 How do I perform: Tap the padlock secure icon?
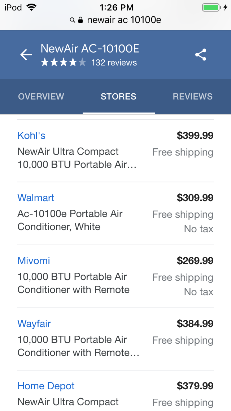(x=80, y=20)
